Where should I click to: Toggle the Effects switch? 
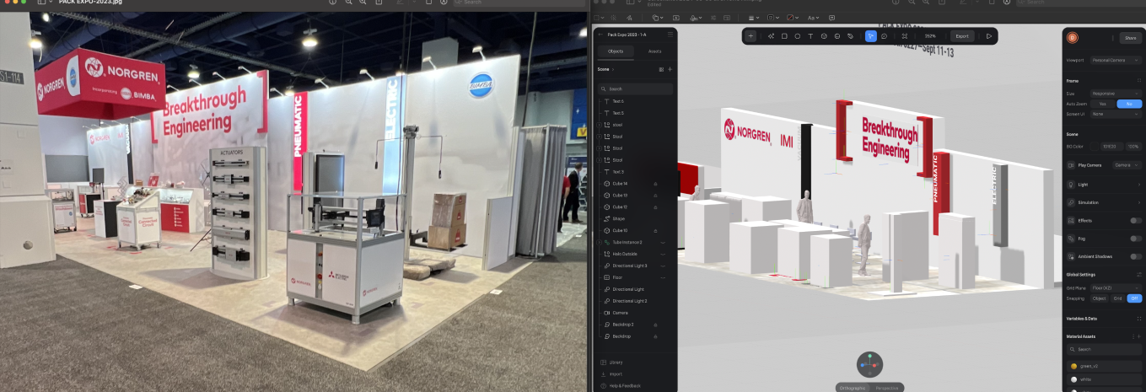[x=1136, y=220]
